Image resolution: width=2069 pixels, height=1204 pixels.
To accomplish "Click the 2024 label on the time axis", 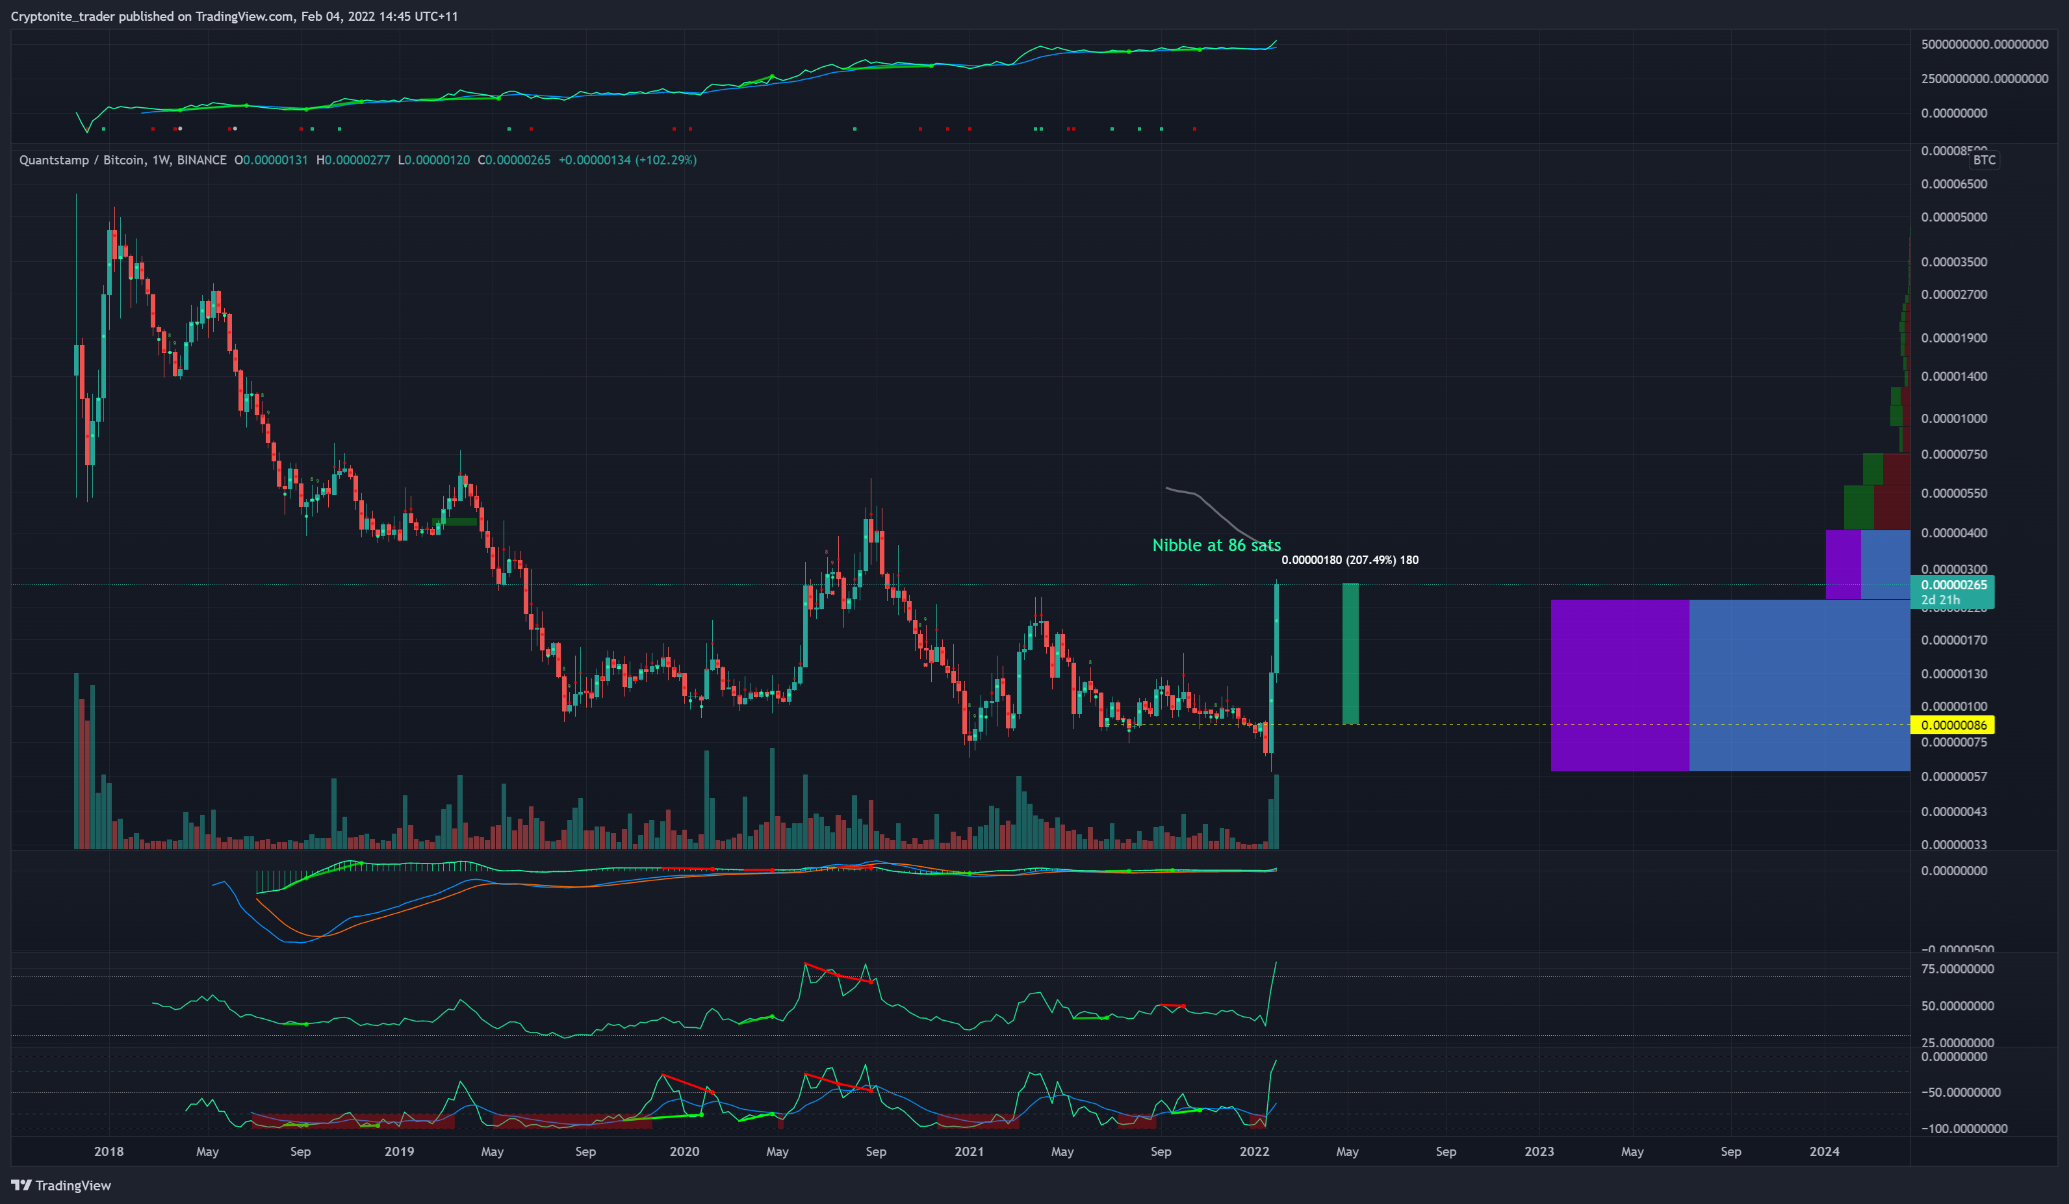I will (1824, 1151).
